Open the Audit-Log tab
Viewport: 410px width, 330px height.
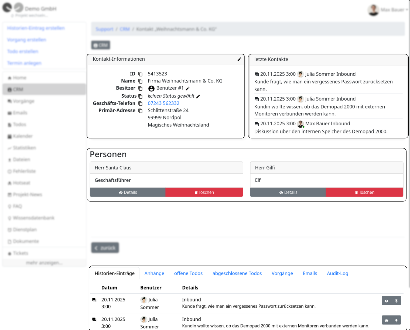337,273
